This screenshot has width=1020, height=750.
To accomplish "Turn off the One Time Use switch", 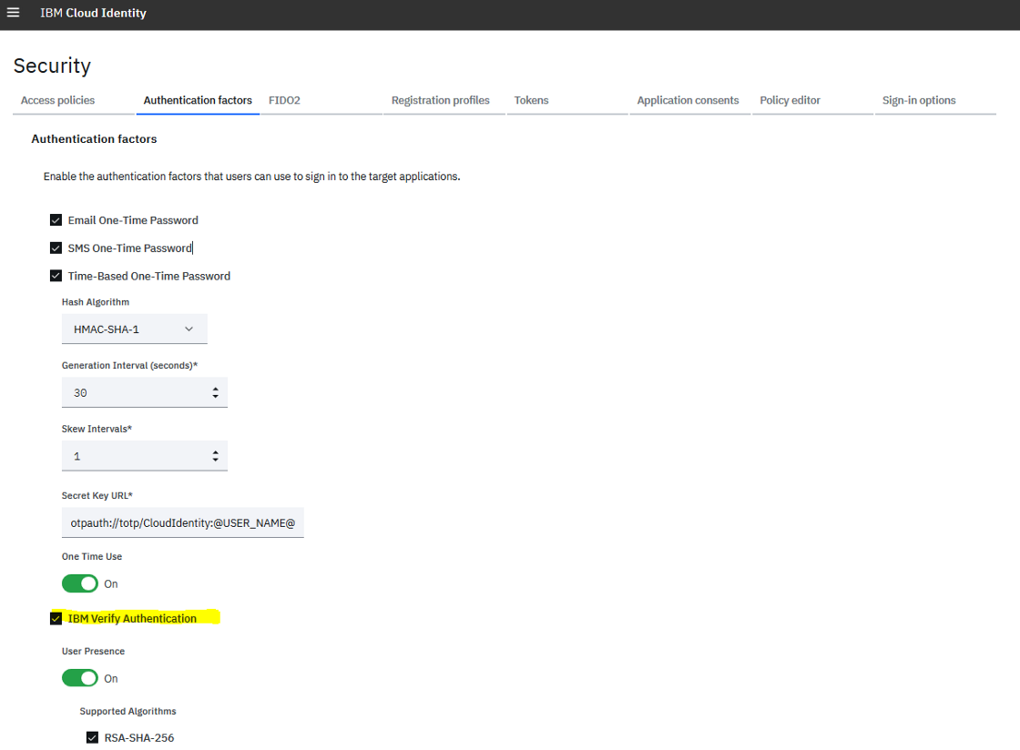I will coord(80,583).
